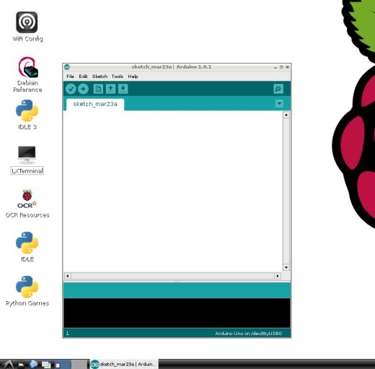Launch LXTerminal desktop icon

27,160
